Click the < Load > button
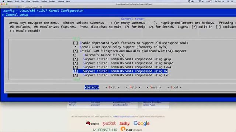Screen dimensions: 236x132 point(174,87)
